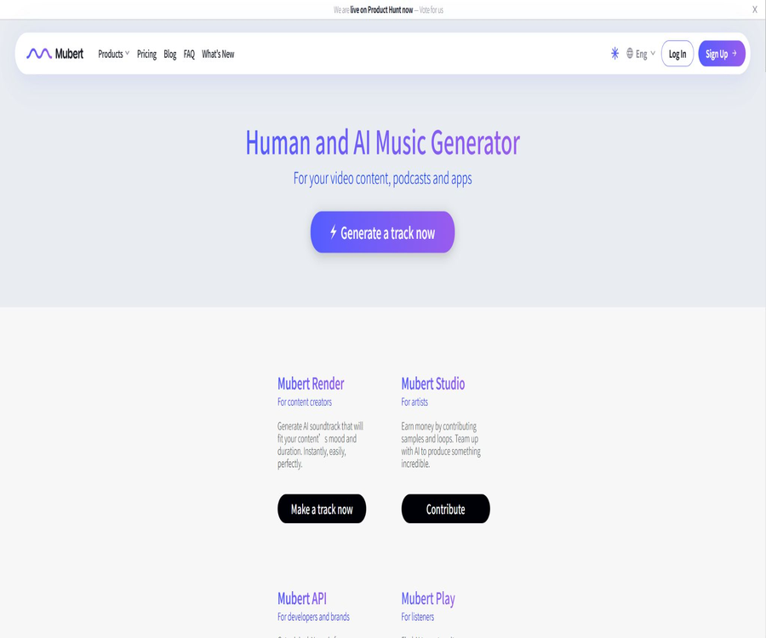Open the Mubert API heading
Screen dimensions: 766x638
pyautogui.click(x=302, y=599)
